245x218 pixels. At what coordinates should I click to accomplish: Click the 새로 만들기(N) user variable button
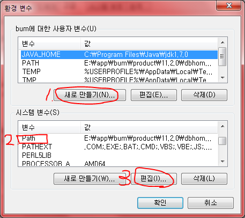tap(90, 95)
